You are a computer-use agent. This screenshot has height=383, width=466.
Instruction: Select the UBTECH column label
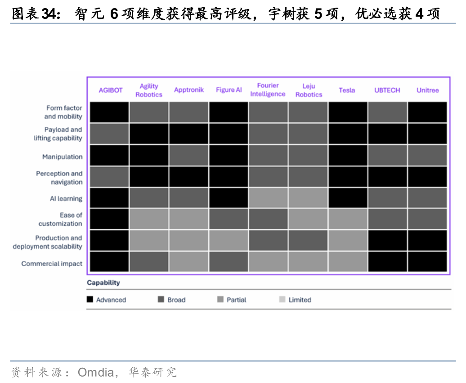[387, 90]
